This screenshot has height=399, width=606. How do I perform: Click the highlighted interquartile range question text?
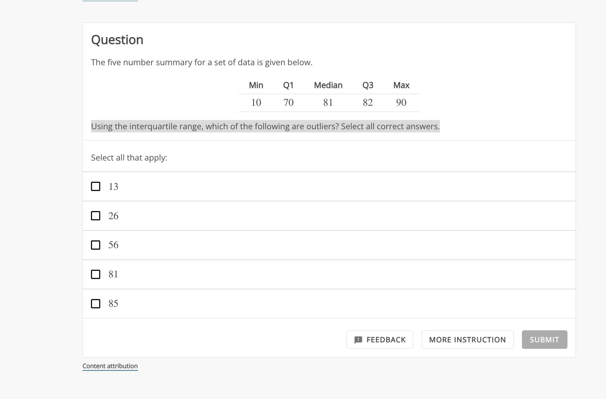[x=265, y=127]
